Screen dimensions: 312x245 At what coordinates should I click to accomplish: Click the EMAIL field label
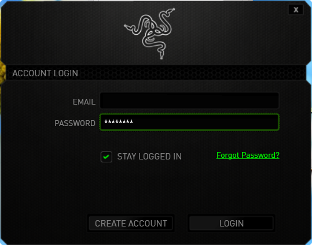click(84, 102)
